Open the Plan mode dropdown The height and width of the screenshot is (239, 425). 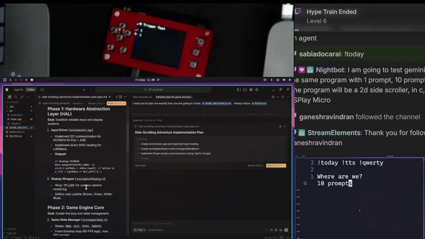(x=139, y=230)
